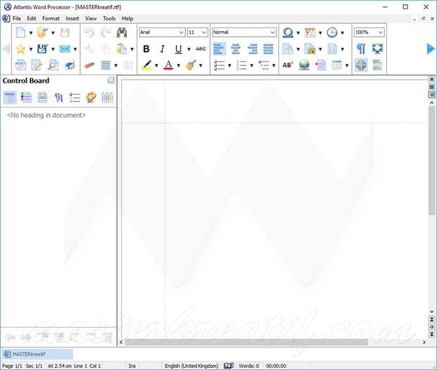Viewport: 437px width, 370px height.
Task: Click the horizontal scrollbar thumb
Action: 247,342
